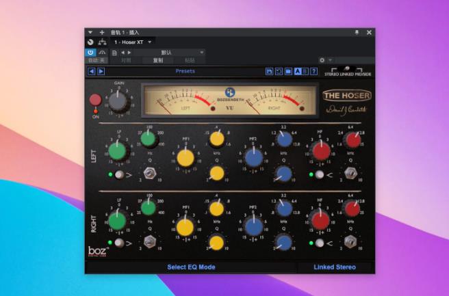Open the Presets menu

click(x=185, y=71)
